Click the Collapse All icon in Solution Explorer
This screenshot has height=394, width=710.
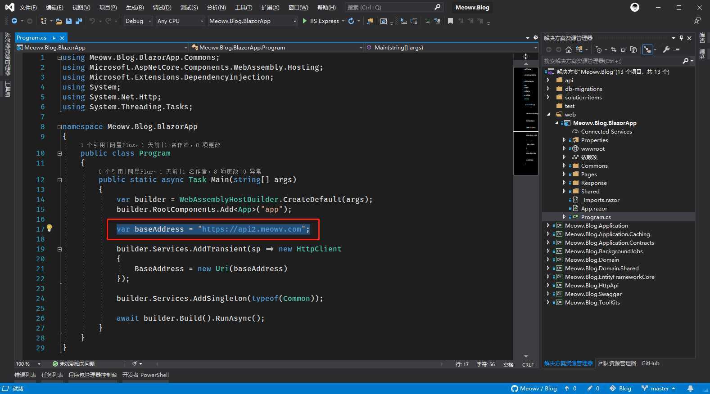(x=624, y=49)
